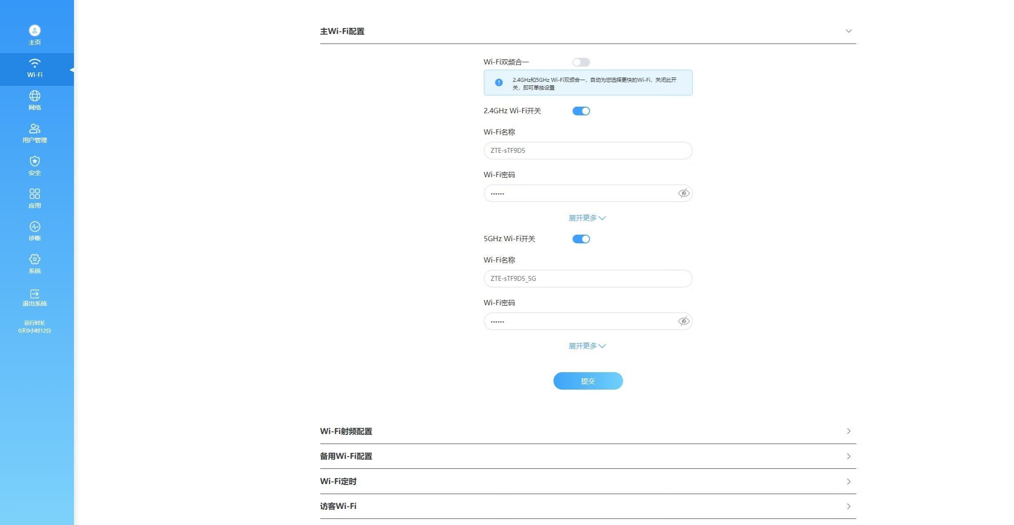Open 用户管理 user management icon
Screen dimensions: 1014x525
[x=35, y=128]
